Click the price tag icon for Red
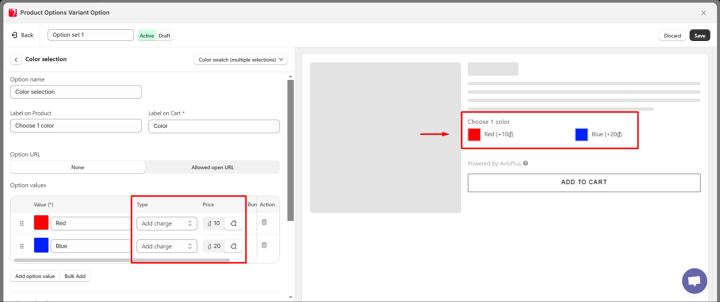This screenshot has height=302, width=720. tap(233, 224)
